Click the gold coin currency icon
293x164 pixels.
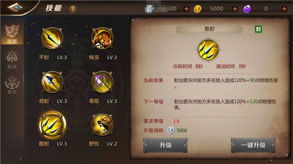click(x=197, y=9)
